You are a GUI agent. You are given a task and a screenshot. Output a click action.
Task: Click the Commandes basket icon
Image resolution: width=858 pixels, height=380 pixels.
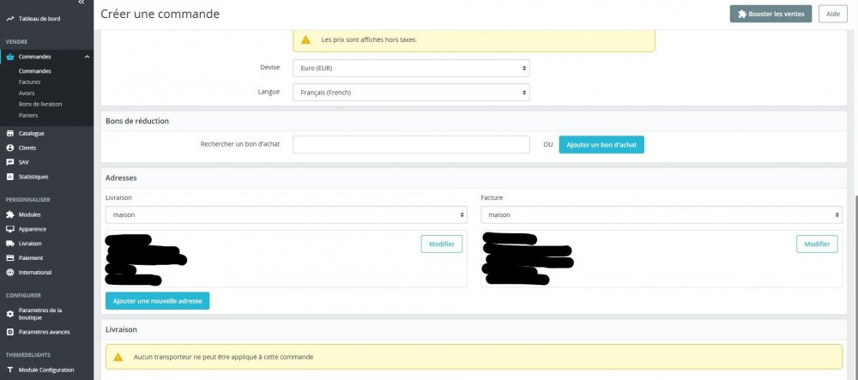9,57
